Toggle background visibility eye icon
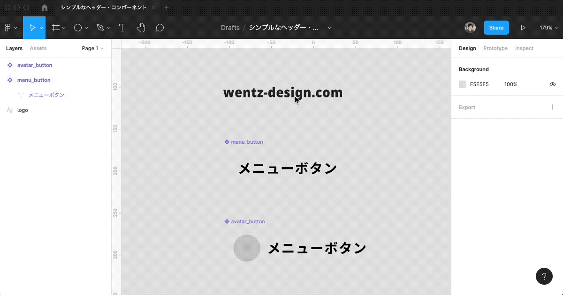 553,84
